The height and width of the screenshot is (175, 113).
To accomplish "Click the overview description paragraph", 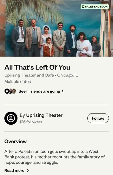I will [54, 157].
